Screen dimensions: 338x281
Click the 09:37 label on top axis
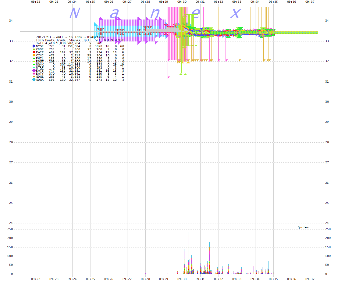pyautogui.click(x=310, y=2)
